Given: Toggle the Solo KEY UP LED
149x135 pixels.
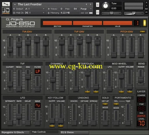Looking at the screenshot, I should tap(105, 104).
